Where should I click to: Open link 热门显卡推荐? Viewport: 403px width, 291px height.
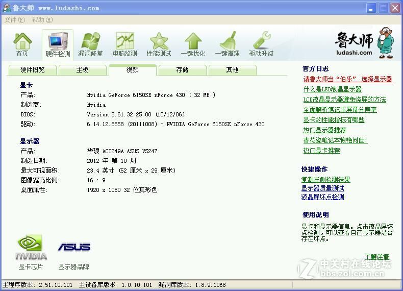321,151
